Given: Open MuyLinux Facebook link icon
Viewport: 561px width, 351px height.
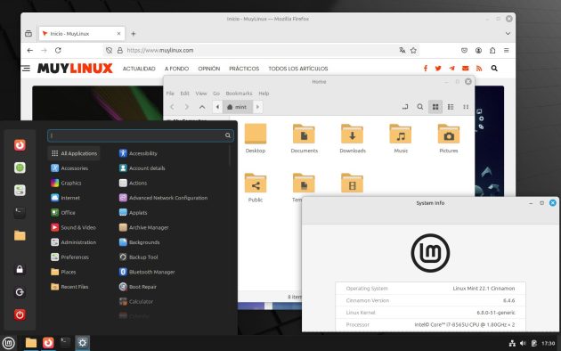Looking at the screenshot, I should [x=426, y=69].
